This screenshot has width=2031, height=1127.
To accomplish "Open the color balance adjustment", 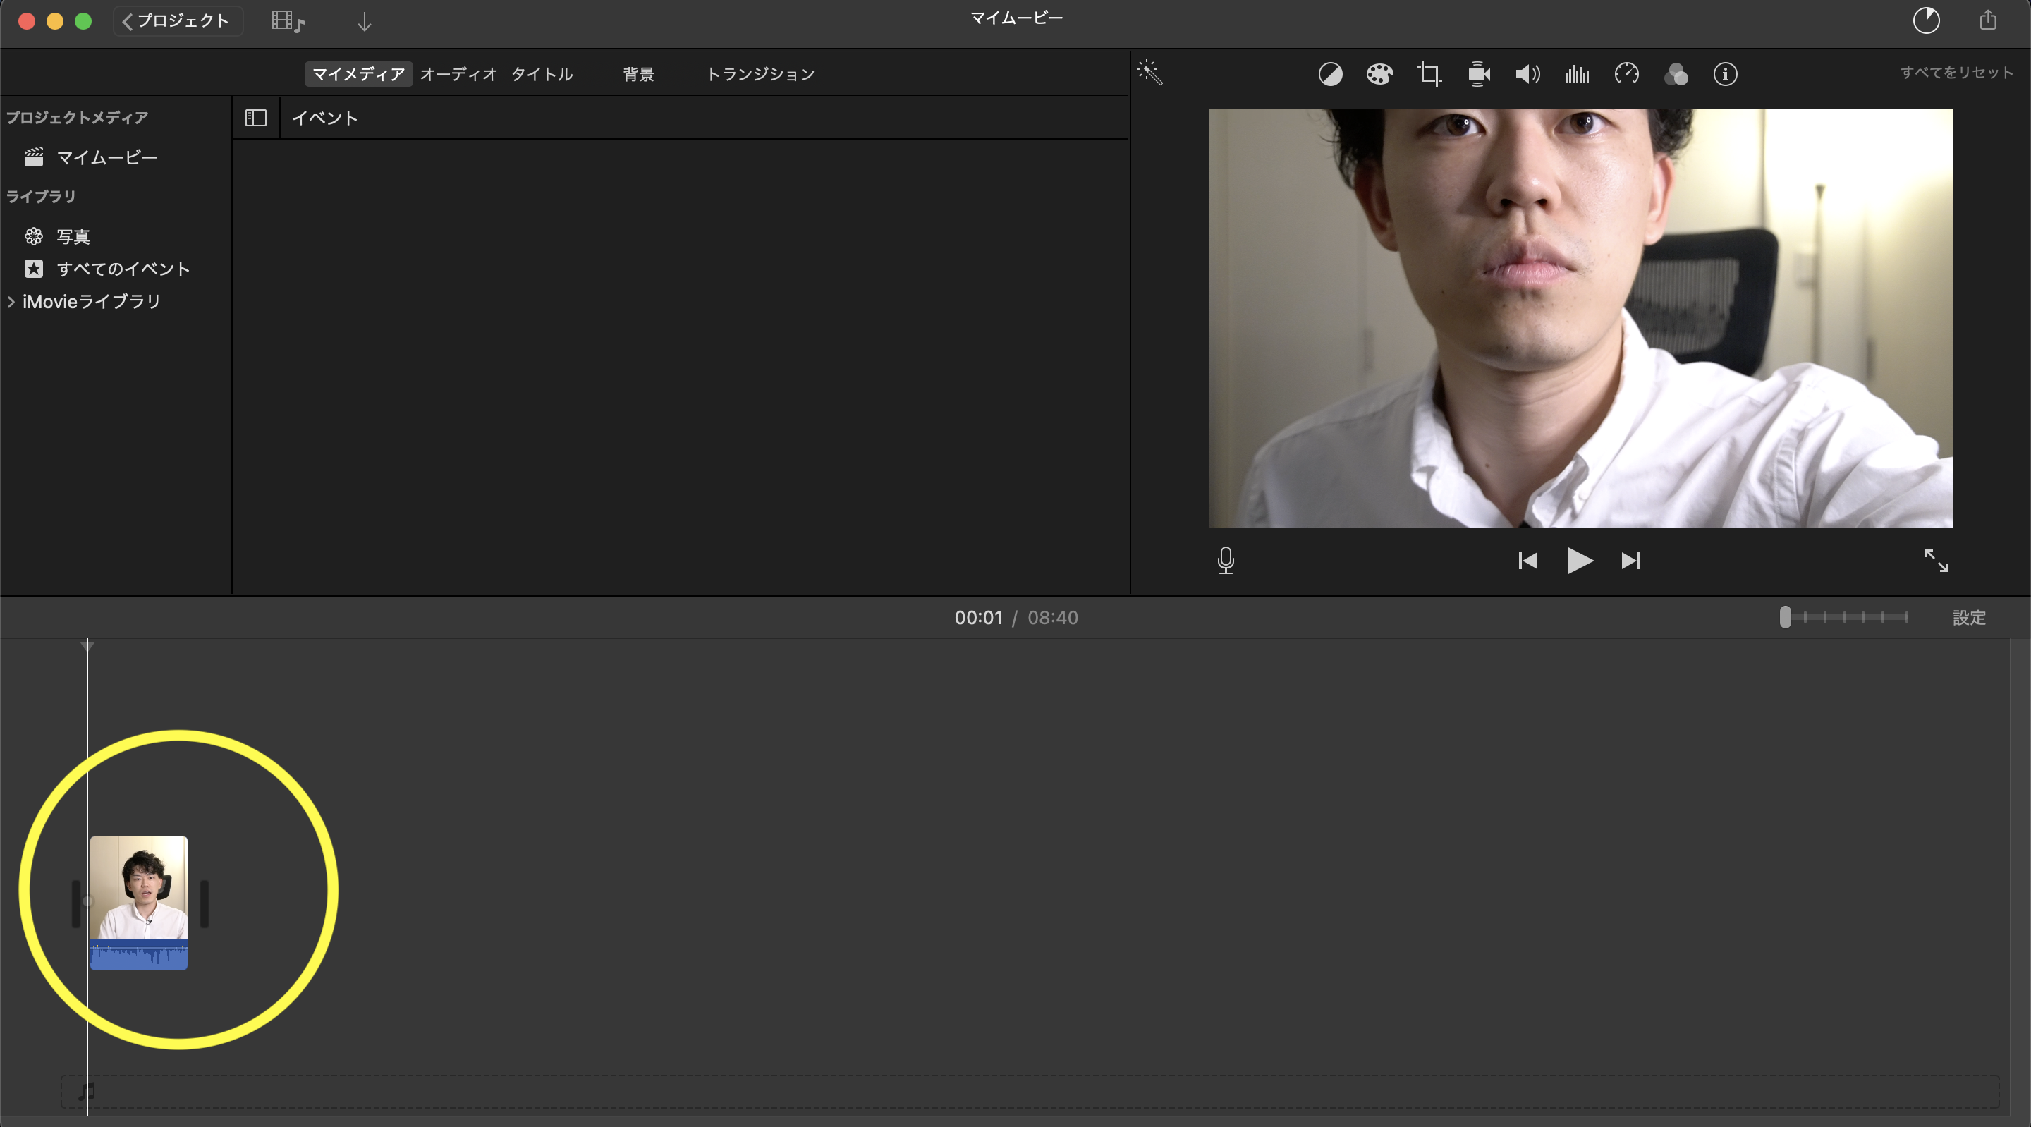I will point(1330,74).
